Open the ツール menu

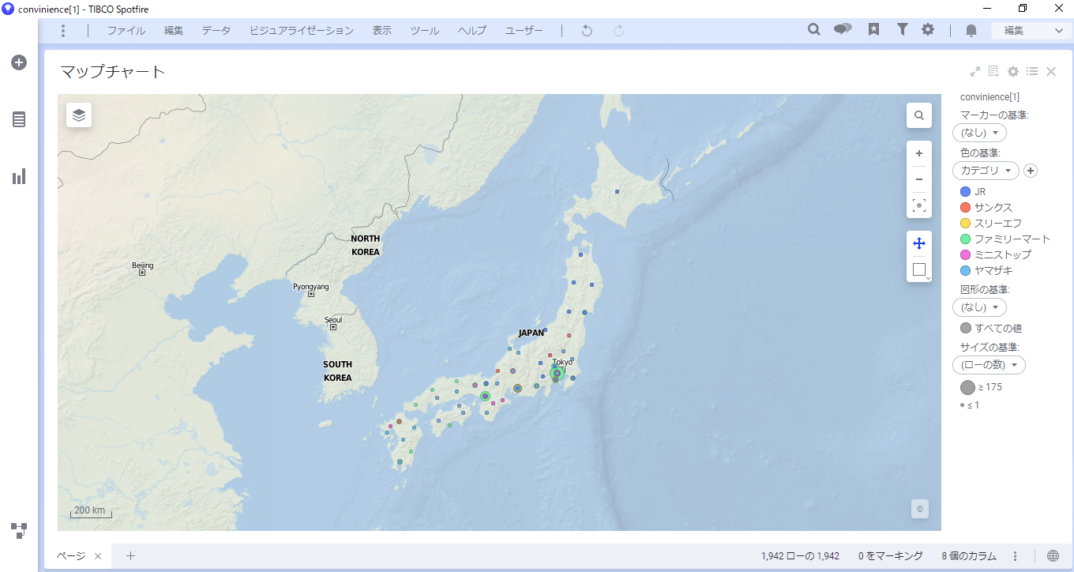(x=425, y=31)
